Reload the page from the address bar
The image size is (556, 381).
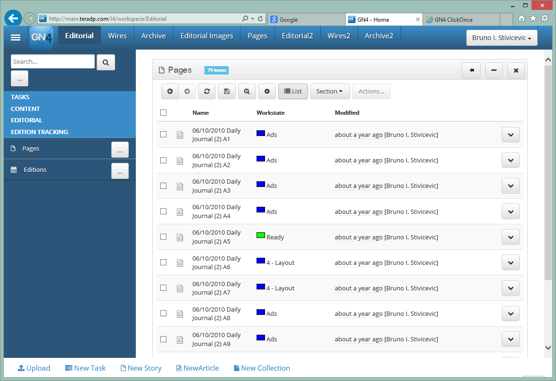(260, 18)
